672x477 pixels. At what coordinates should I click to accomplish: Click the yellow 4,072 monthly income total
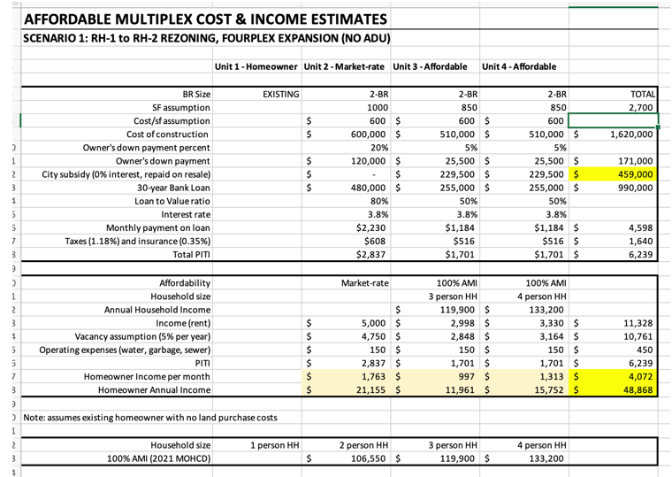(614, 376)
